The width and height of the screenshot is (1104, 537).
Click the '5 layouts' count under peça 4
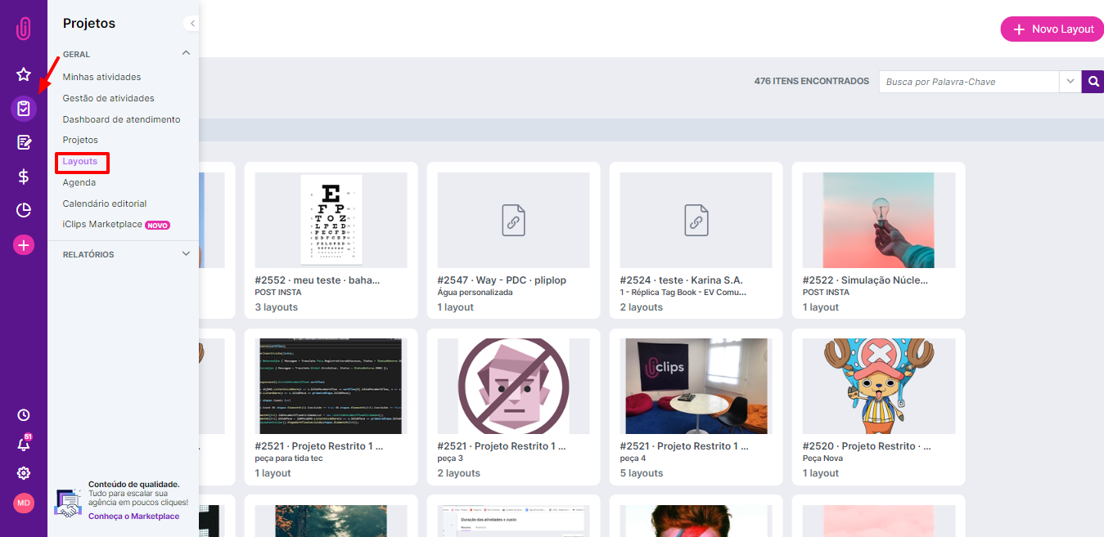click(x=642, y=473)
